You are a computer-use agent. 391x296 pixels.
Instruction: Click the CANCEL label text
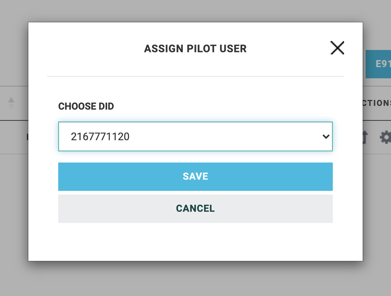(195, 208)
